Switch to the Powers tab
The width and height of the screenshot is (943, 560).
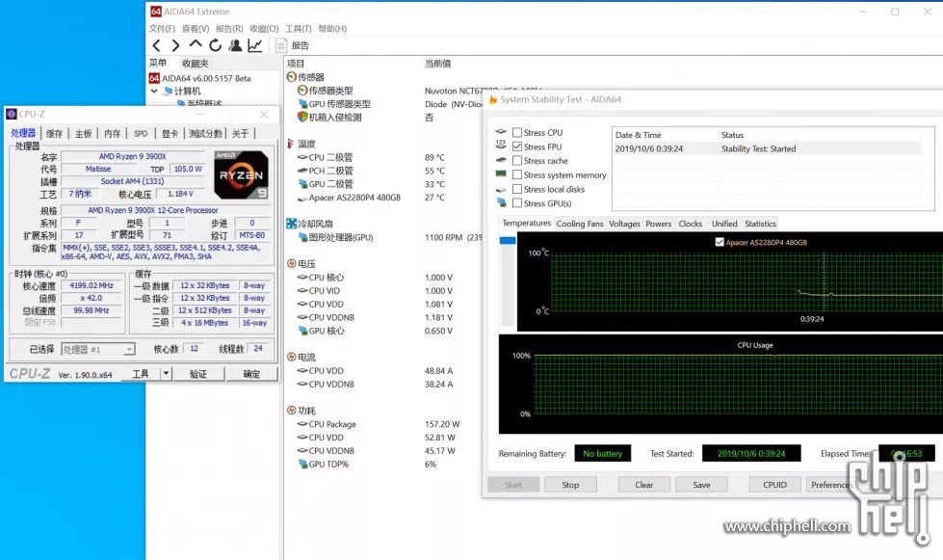coord(659,224)
